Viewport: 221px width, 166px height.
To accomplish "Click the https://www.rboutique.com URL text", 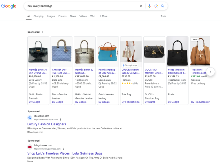I will pyautogui.click(x=46, y=119).
